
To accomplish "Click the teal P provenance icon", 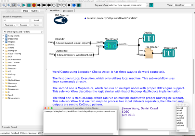I will click(79, 5).
